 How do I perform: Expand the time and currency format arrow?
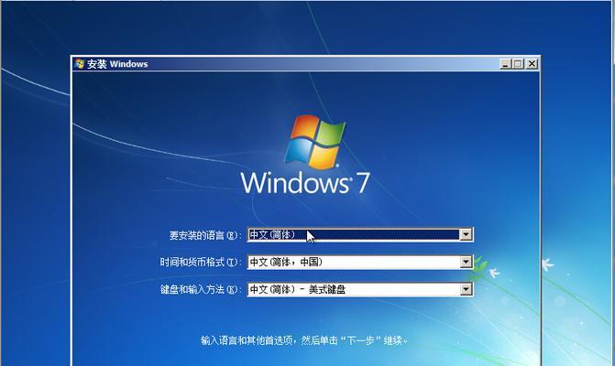pos(466,262)
